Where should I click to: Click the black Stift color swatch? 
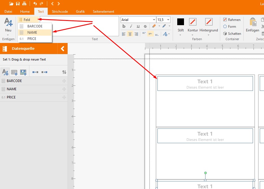click(181, 22)
